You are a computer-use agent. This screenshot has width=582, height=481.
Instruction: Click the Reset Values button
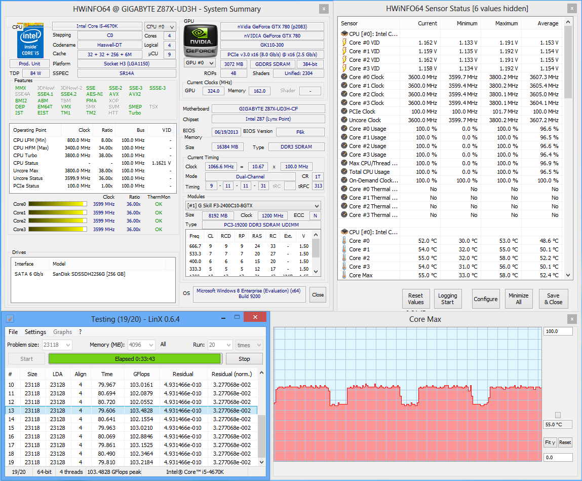[x=416, y=299]
